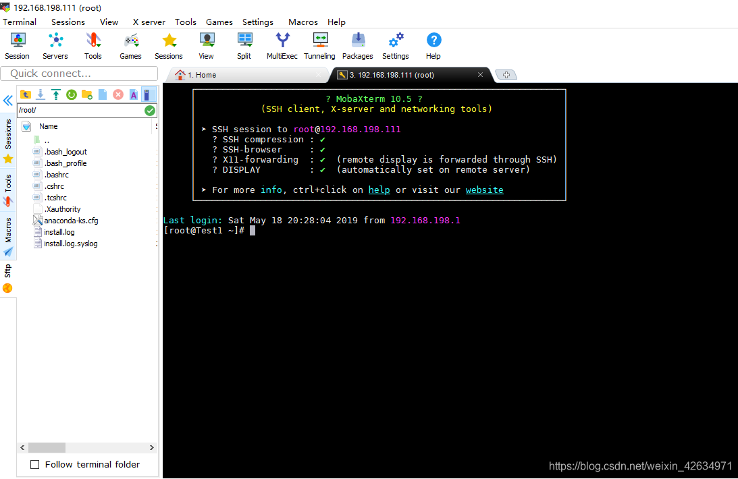Image resolution: width=738 pixels, height=479 pixels.
Task: Select the install.log.syslog file
Action: point(65,244)
